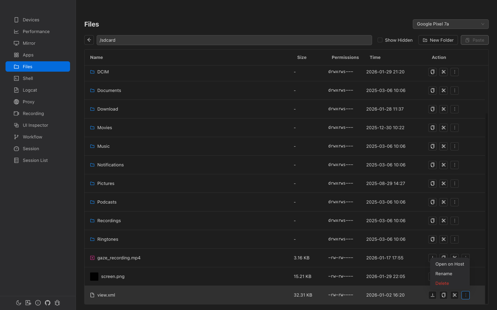Open the Google Pixel 7a device dropdown

coord(450,24)
